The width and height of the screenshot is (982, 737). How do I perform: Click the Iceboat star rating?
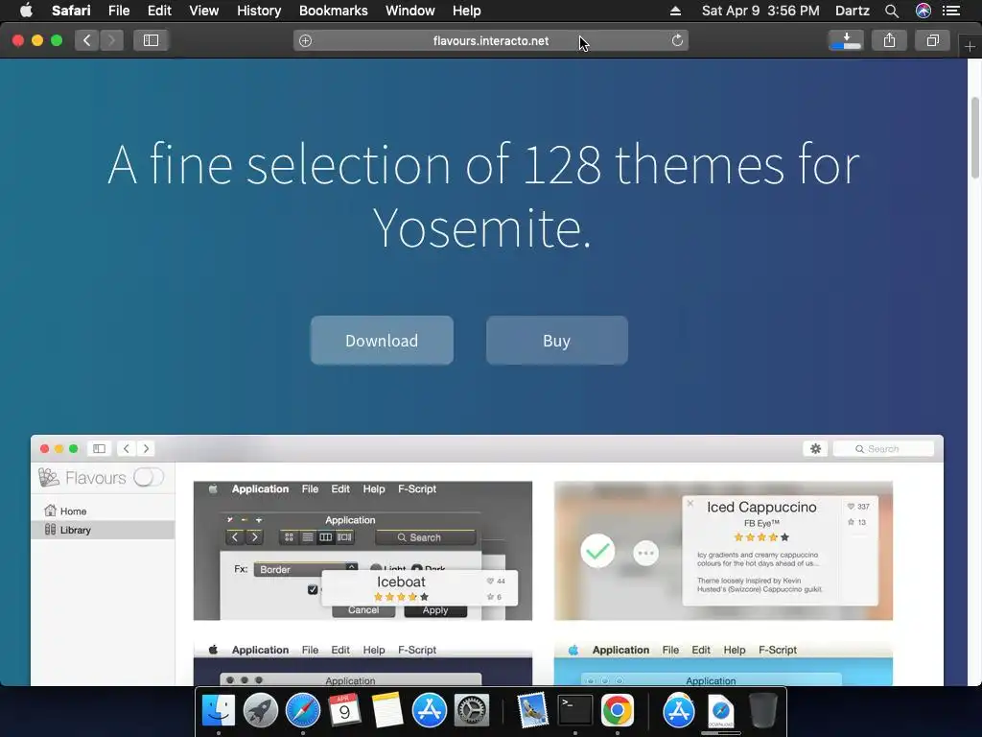coord(401,597)
